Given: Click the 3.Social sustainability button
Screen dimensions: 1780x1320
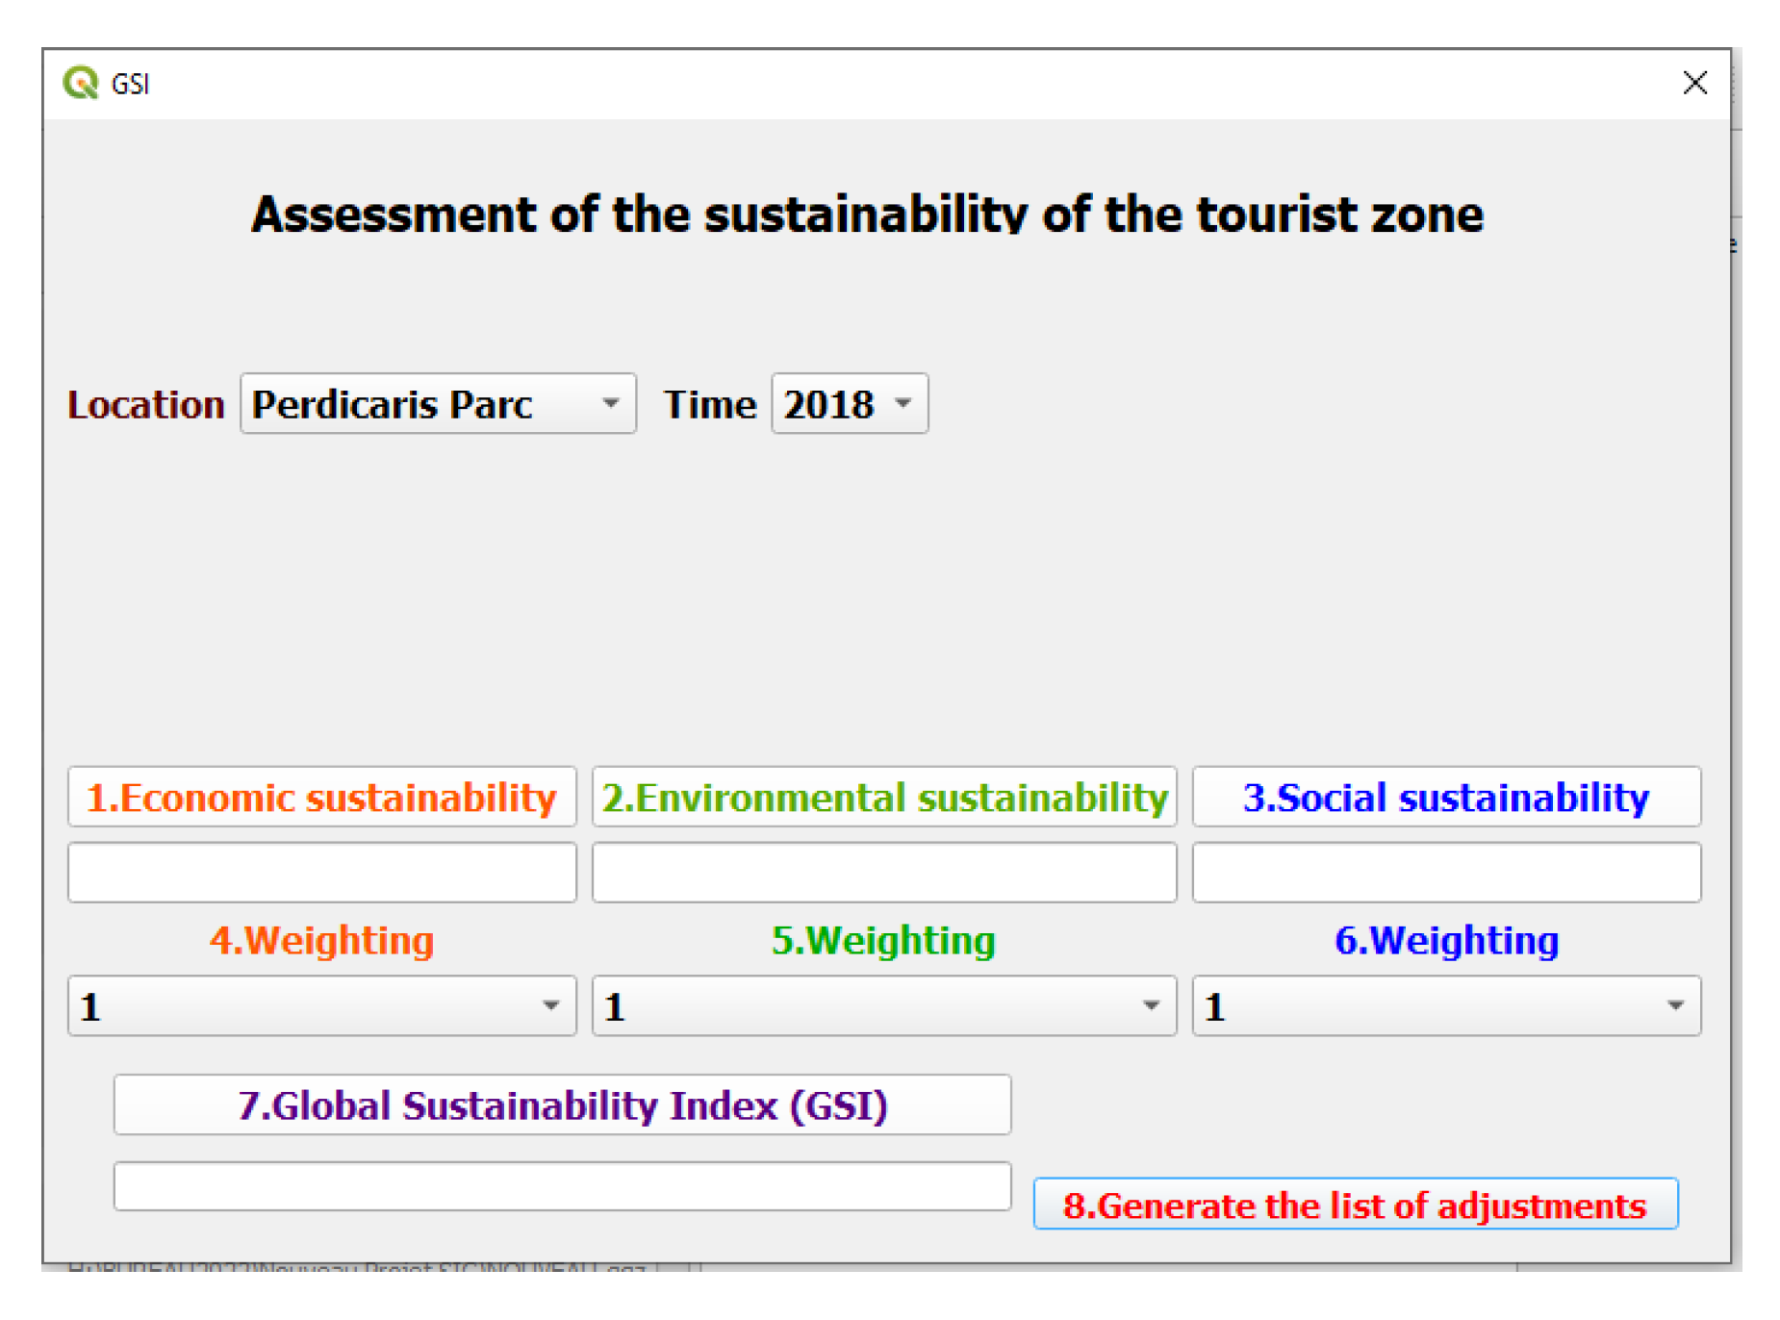Looking at the screenshot, I should [x=1445, y=797].
